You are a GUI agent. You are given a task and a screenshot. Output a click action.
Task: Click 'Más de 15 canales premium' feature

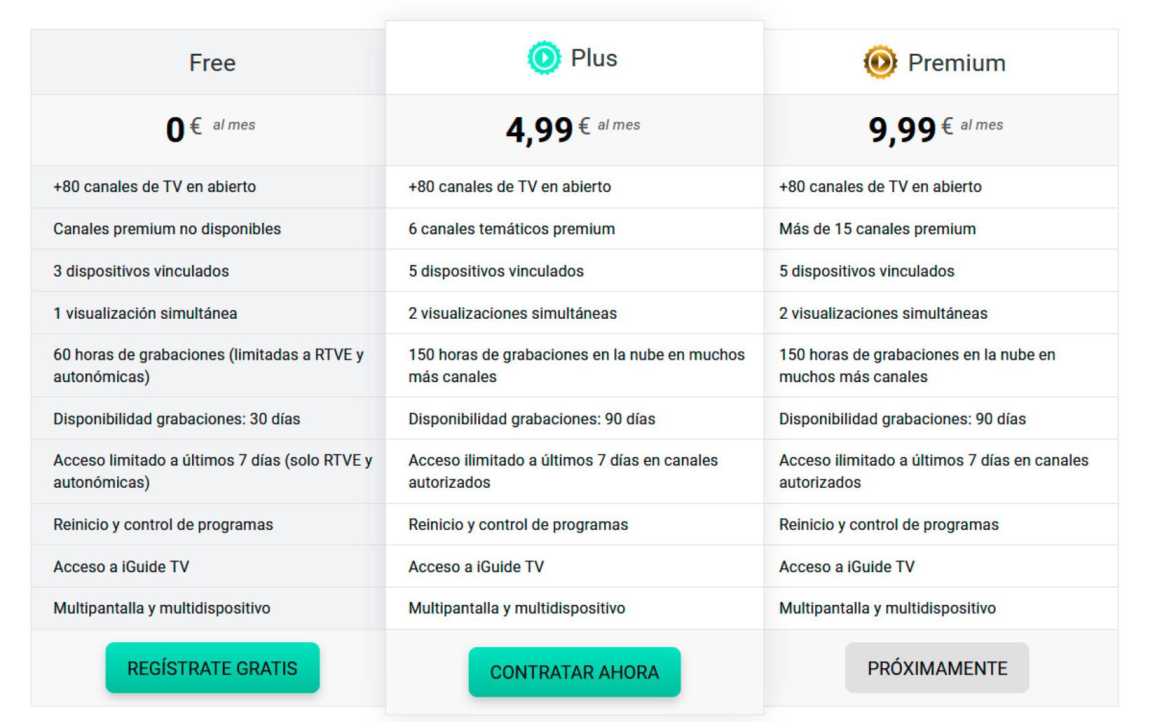click(x=877, y=229)
